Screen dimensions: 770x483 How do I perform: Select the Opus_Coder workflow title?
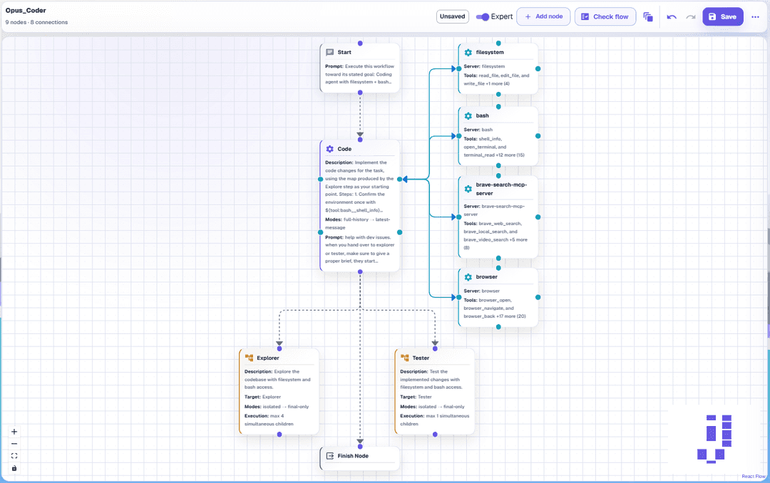click(26, 10)
